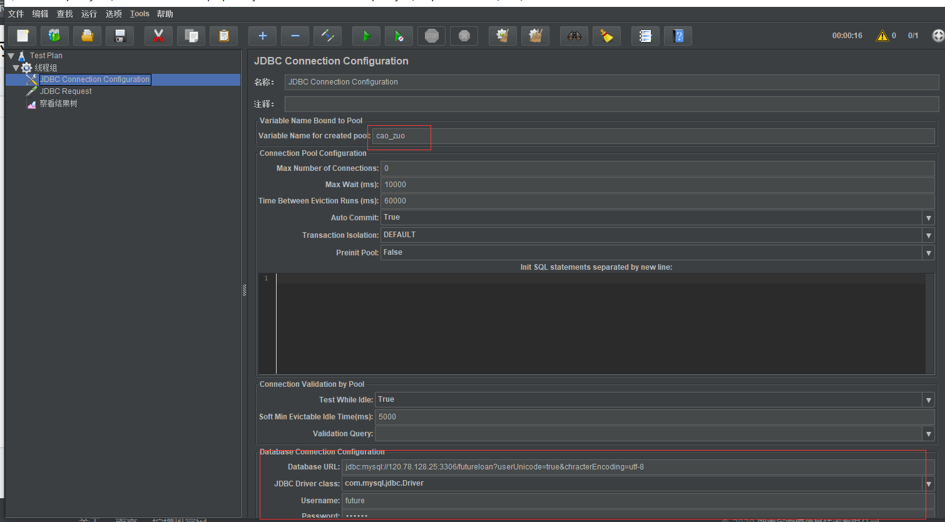Viewport: 945px width, 522px height.
Task: Collapse the Test Plan tree node
Action: [11, 56]
